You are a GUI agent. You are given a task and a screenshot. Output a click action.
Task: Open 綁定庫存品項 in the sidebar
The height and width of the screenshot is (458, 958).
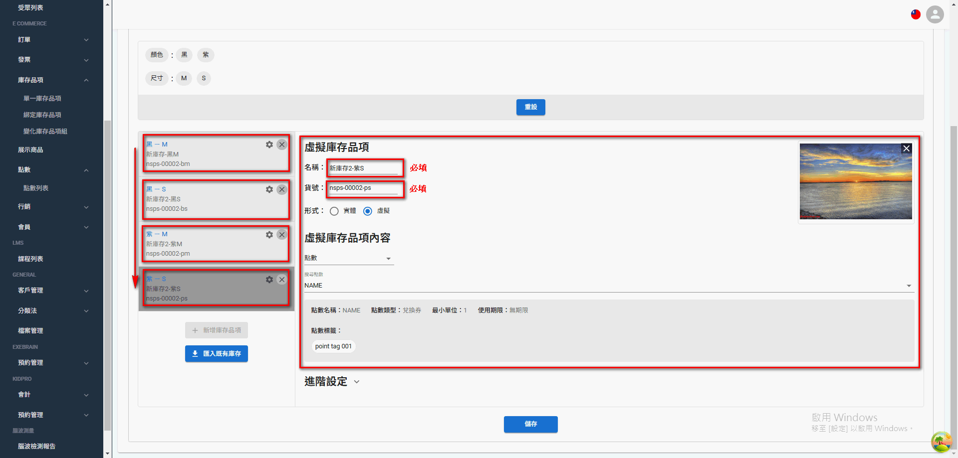point(42,115)
